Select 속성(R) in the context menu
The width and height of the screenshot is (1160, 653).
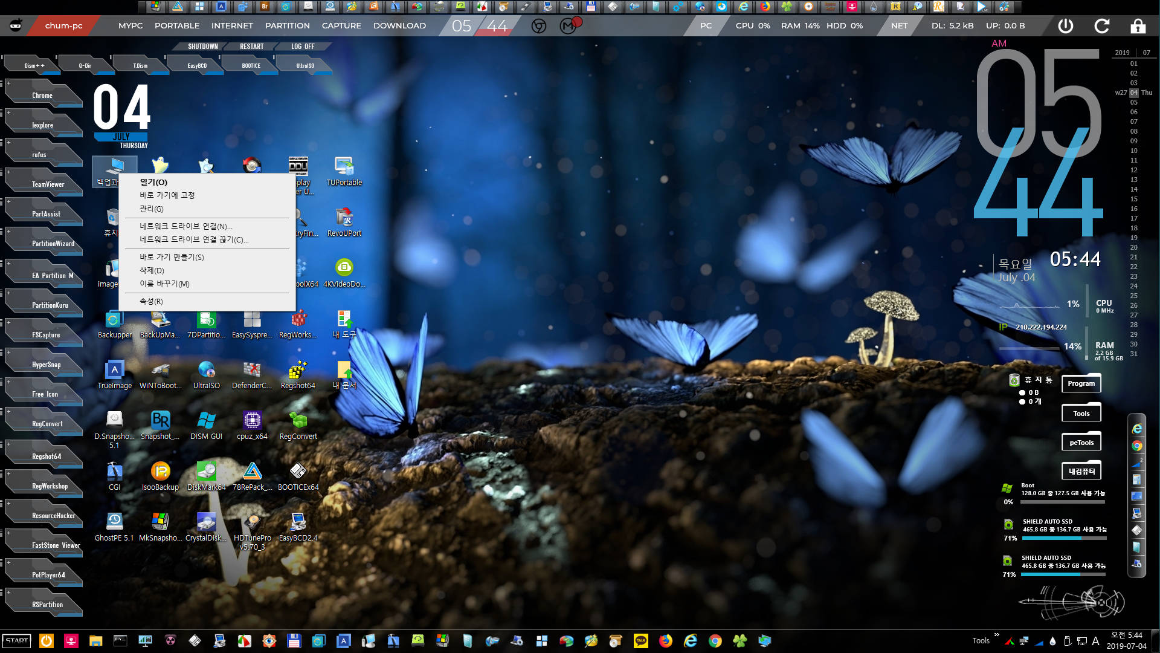coord(207,301)
